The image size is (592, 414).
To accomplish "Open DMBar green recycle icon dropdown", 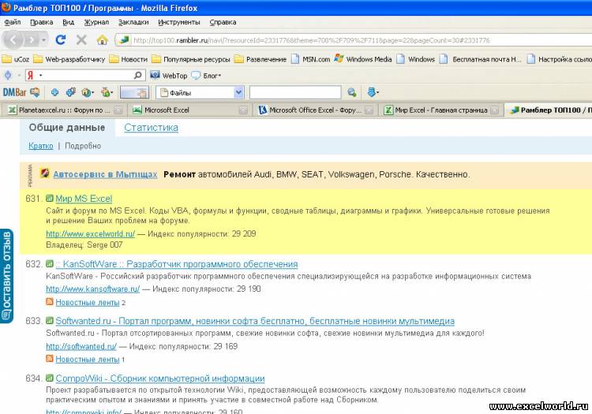I will (x=107, y=92).
